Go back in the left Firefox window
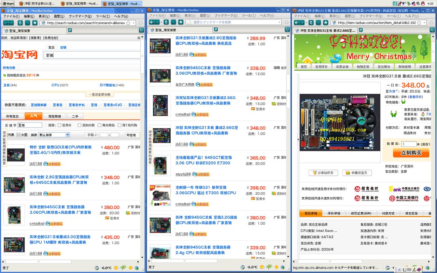The width and height of the screenshot is (437, 273). (6, 23)
